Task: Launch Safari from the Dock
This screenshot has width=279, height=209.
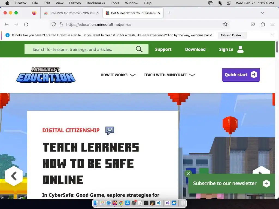Action: 108,203
